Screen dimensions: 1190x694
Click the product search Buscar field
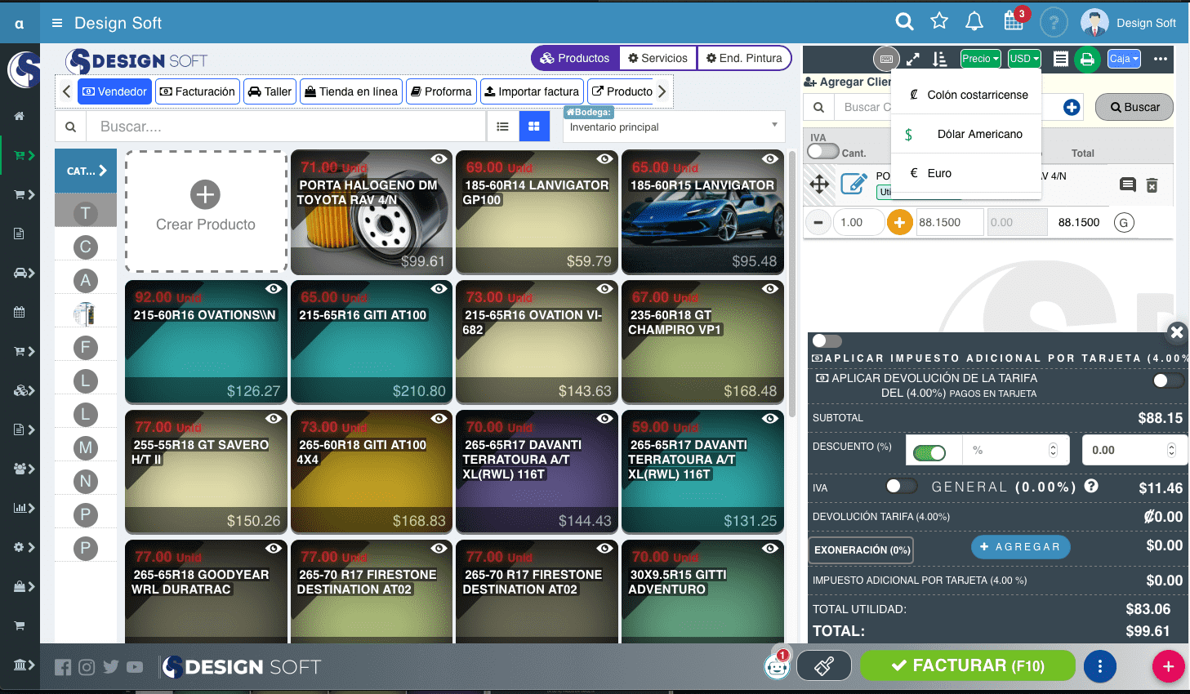click(290, 127)
